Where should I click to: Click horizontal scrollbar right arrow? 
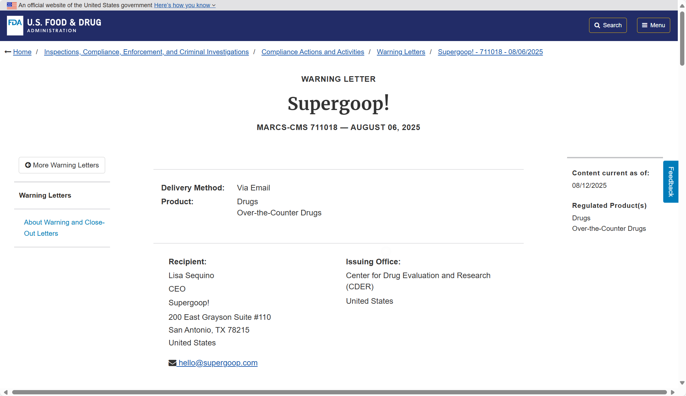tap(673, 392)
